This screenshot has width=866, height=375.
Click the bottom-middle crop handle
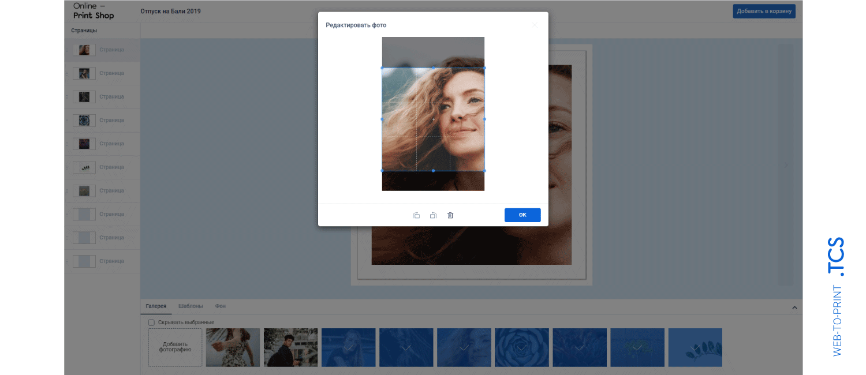click(433, 171)
